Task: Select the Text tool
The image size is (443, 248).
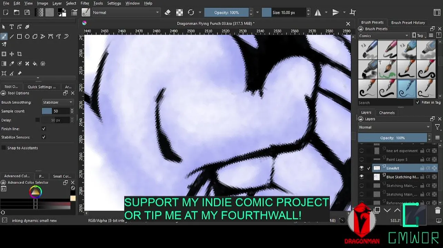Action: tap(11, 27)
